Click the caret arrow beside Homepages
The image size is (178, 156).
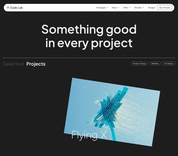pyautogui.click(x=108, y=8)
